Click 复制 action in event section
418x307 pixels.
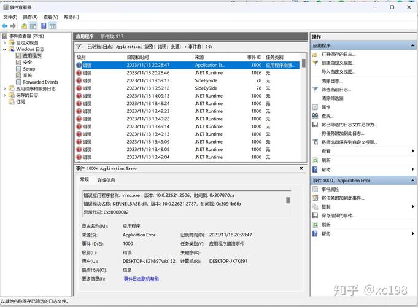[326, 207]
